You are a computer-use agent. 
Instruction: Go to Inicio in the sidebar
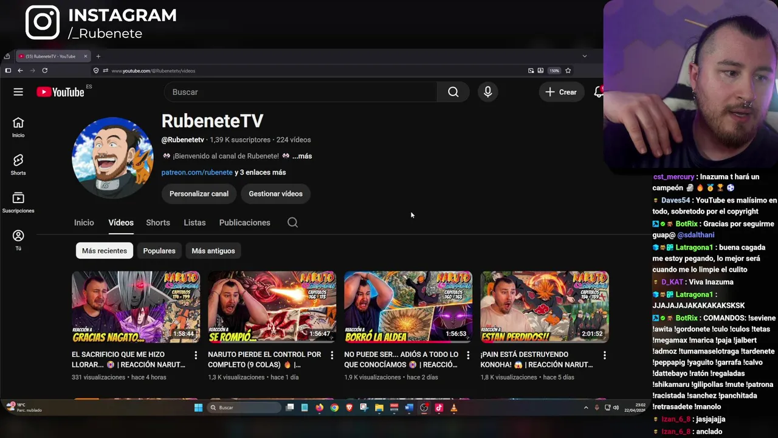[18, 127]
